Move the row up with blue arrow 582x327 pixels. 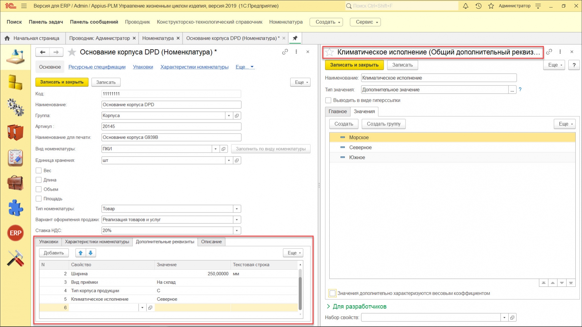pyautogui.click(x=80, y=253)
